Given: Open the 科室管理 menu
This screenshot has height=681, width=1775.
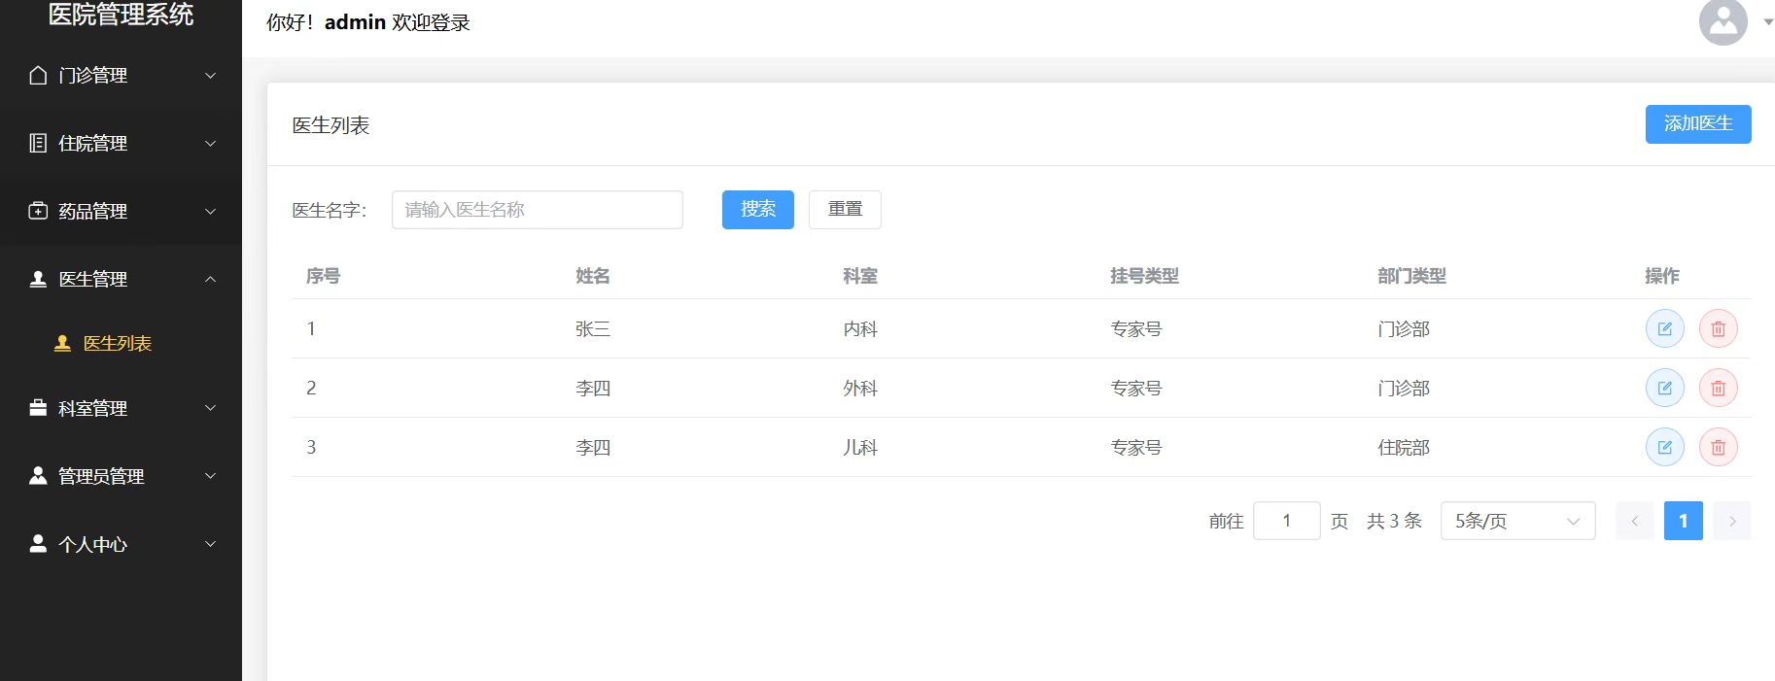Looking at the screenshot, I should click(x=121, y=408).
